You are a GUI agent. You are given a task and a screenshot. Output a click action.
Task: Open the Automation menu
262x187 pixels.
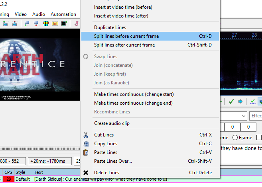click(x=63, y=14)
